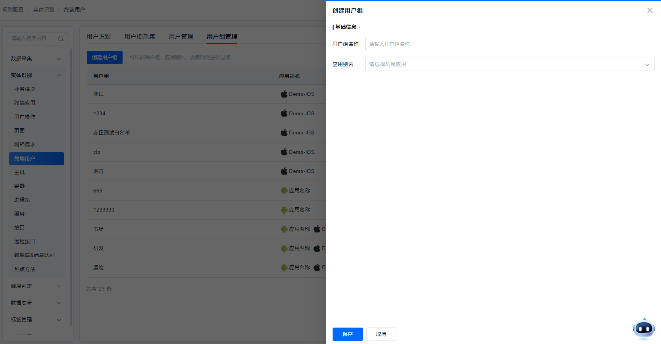Click the 取消 button
The width and height of the screenshot is (661, 344).
(381, 334)
